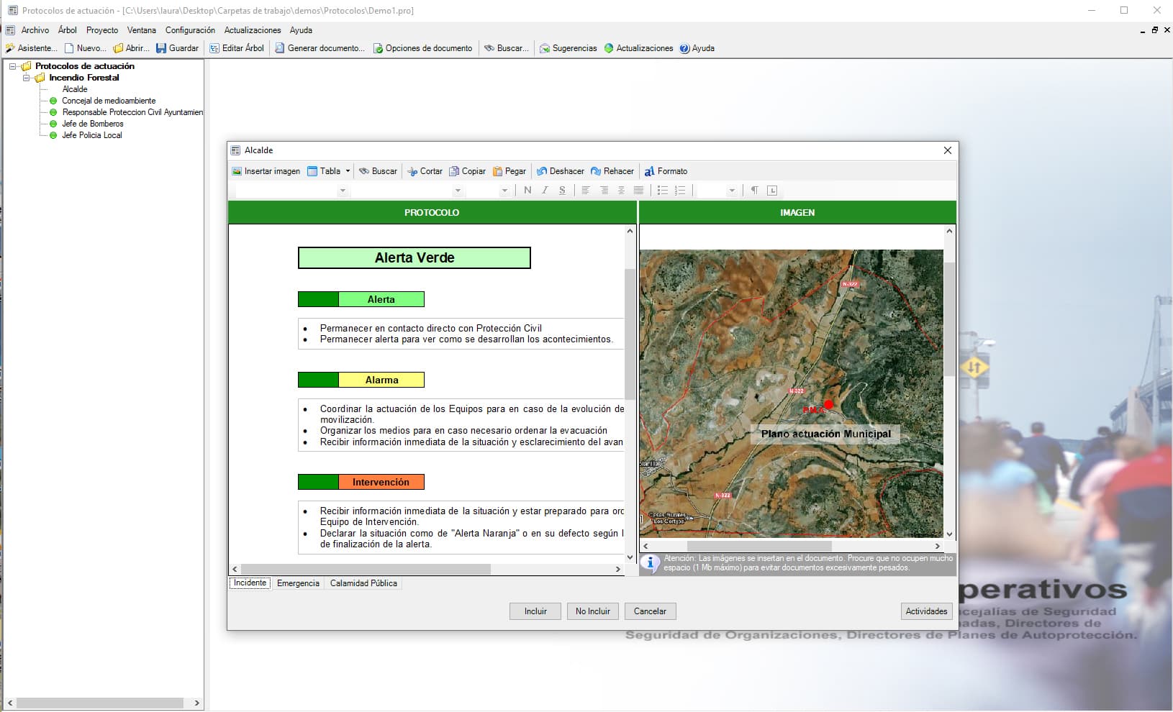Screen dimensions: 1173x712
Task: Toggle numbered list
Action: (x=680, y=191)
